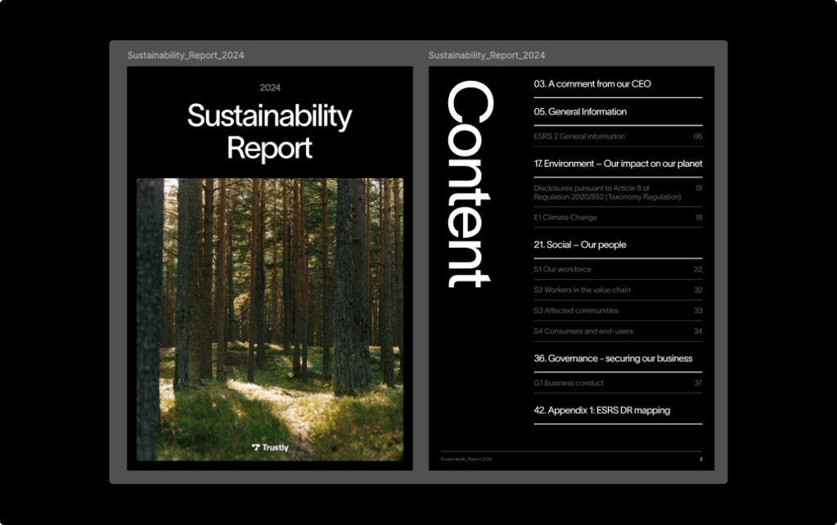Jump to '17. Environment – Our impact on our planet'
837x525 pixels.
click(618, 164)
